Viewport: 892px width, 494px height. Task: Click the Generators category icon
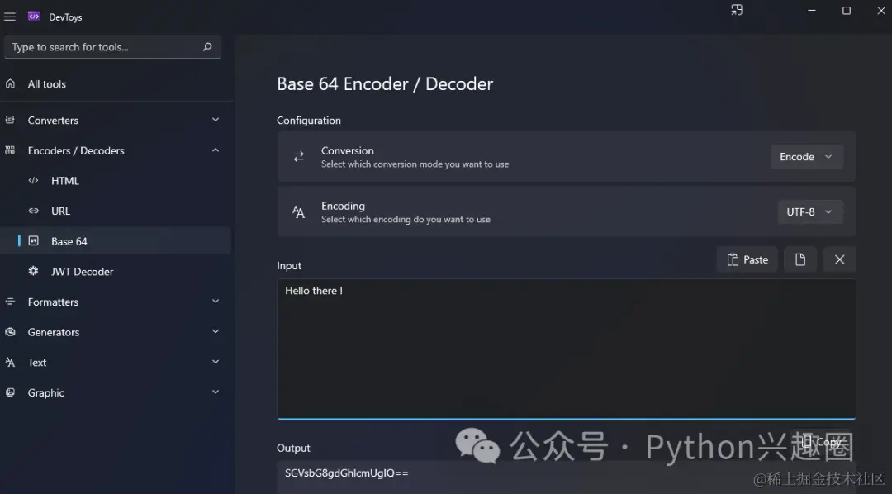click(10, 332)
